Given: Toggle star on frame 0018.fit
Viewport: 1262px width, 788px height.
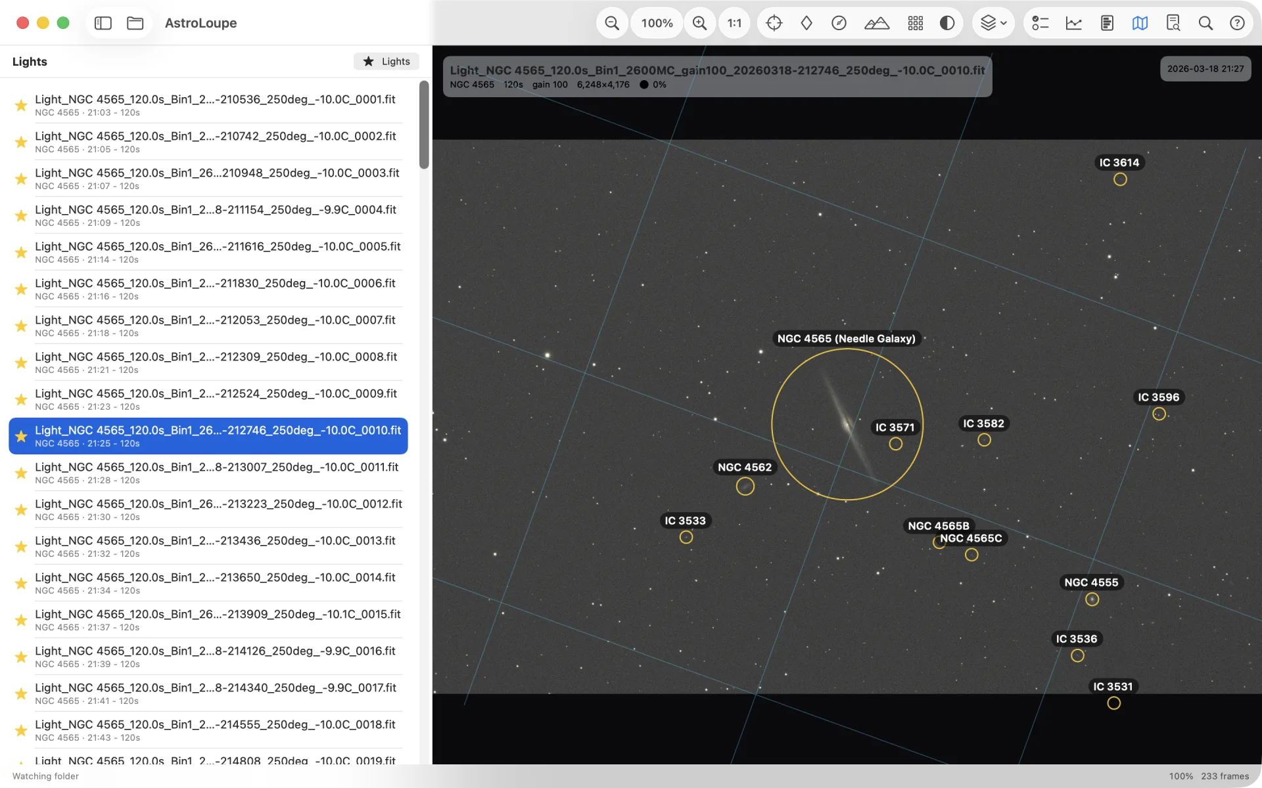Looking at the screenshot, I should tap(21, 730).
